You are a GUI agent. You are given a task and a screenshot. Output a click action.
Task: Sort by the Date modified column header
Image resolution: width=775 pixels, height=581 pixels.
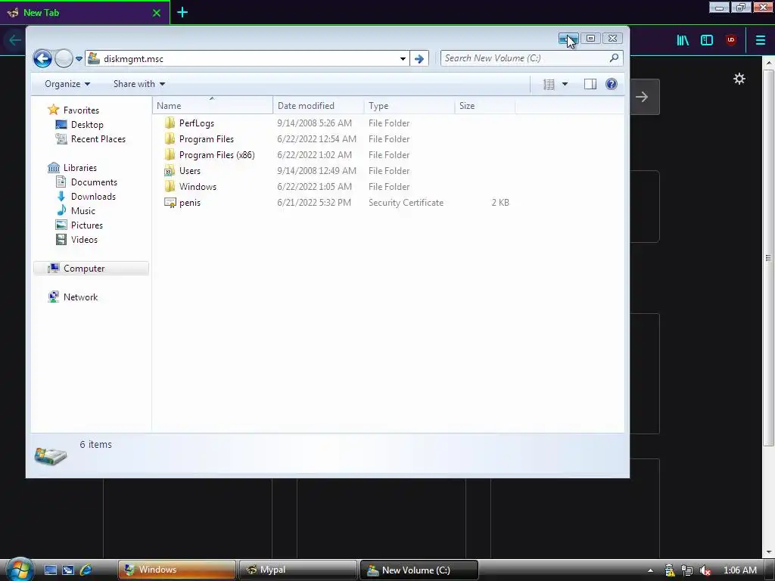319,106
